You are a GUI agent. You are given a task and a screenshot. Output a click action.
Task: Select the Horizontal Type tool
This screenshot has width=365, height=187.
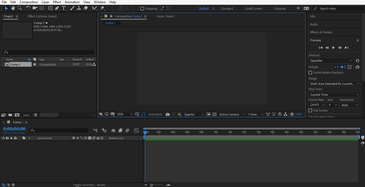(x=64, y=8)
